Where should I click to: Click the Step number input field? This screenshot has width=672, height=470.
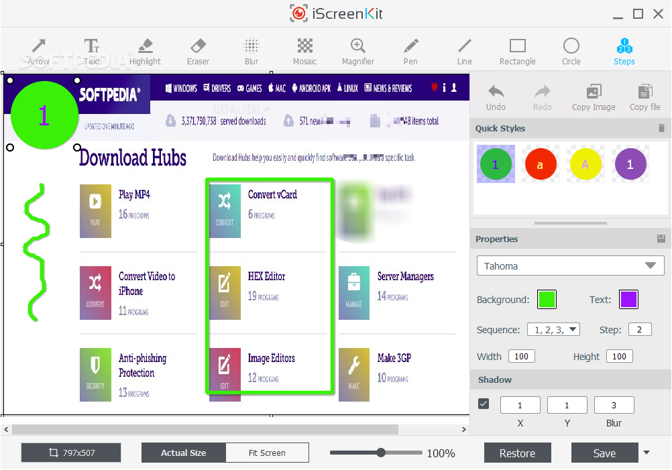[640, 330]
